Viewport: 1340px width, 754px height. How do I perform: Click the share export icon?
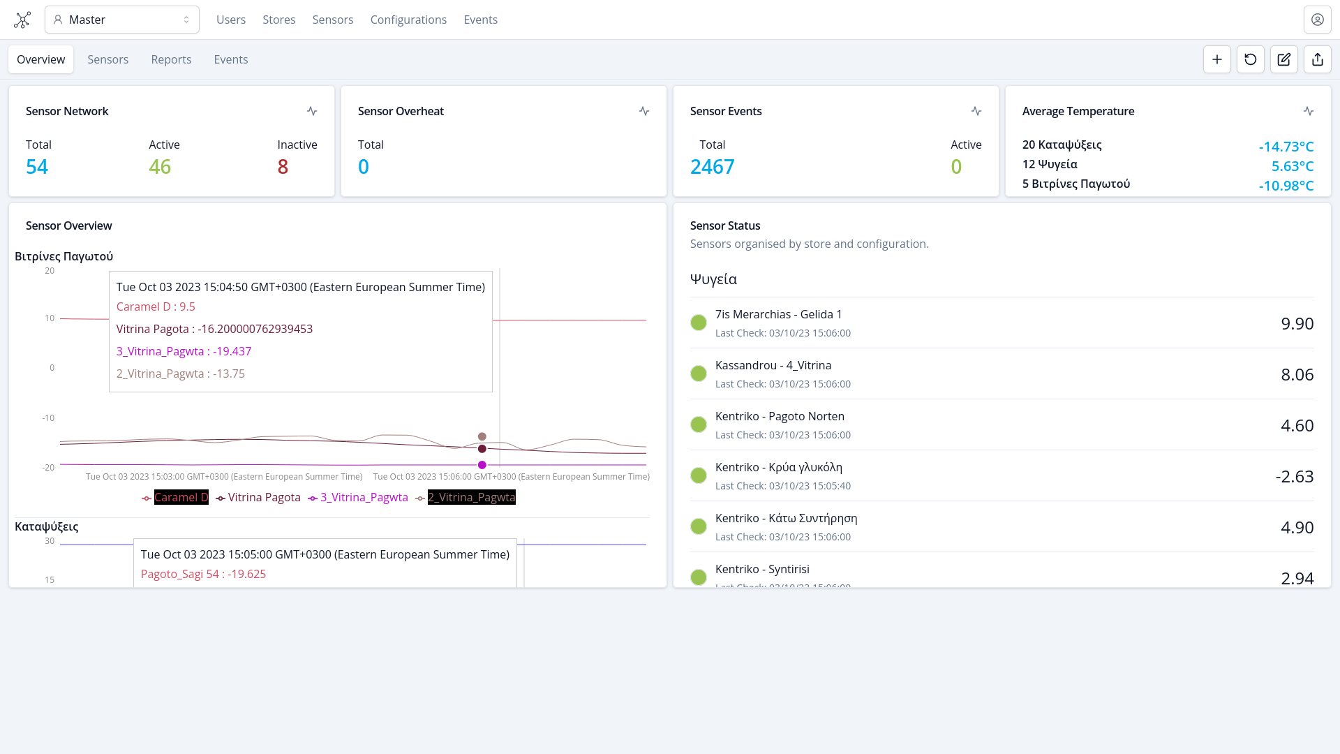1317,59
